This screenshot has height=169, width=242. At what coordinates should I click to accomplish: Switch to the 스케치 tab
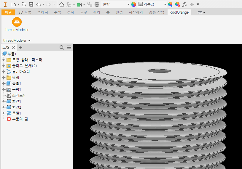pos(43,12)
